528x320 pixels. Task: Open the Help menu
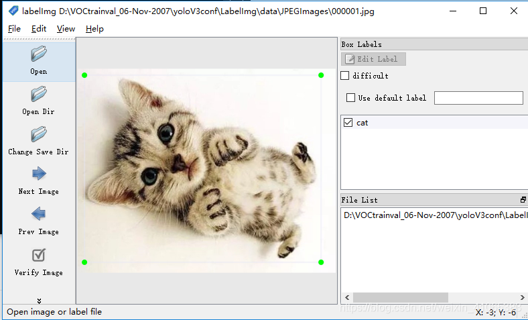coord(94,29)
